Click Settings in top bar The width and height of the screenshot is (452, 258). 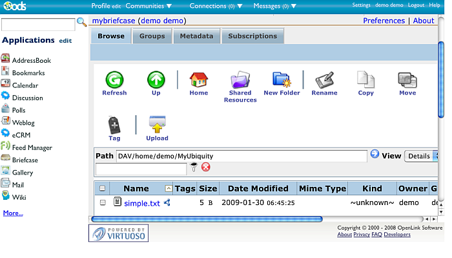pos(361,5)
